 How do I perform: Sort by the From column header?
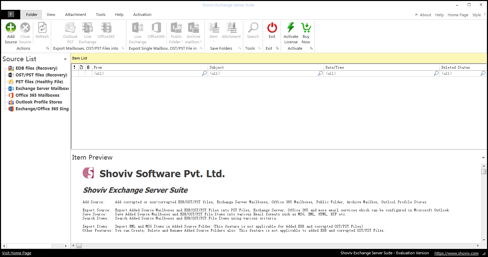pyautogui.click(x=150, y=67)
